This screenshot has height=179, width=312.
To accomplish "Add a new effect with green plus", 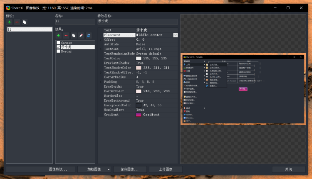I will point(59,35).
